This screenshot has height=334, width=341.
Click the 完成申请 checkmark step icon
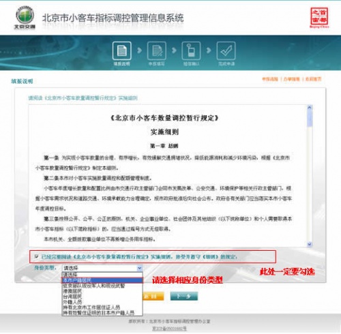(x=226, y=50)
